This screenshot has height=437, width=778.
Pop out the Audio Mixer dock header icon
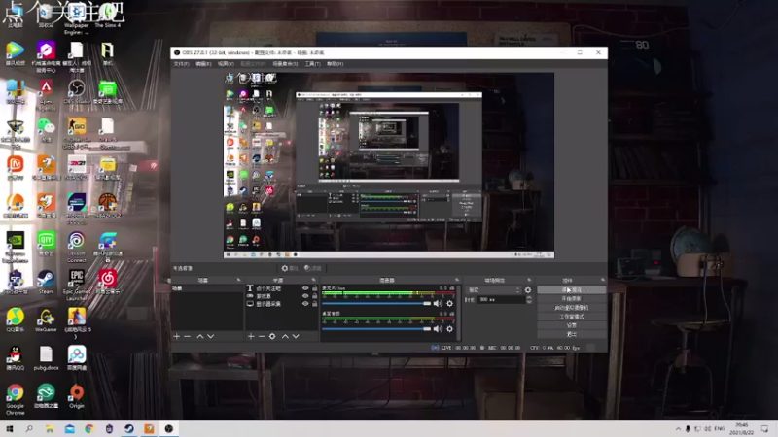pyautogui.click(x=457, y=281)
